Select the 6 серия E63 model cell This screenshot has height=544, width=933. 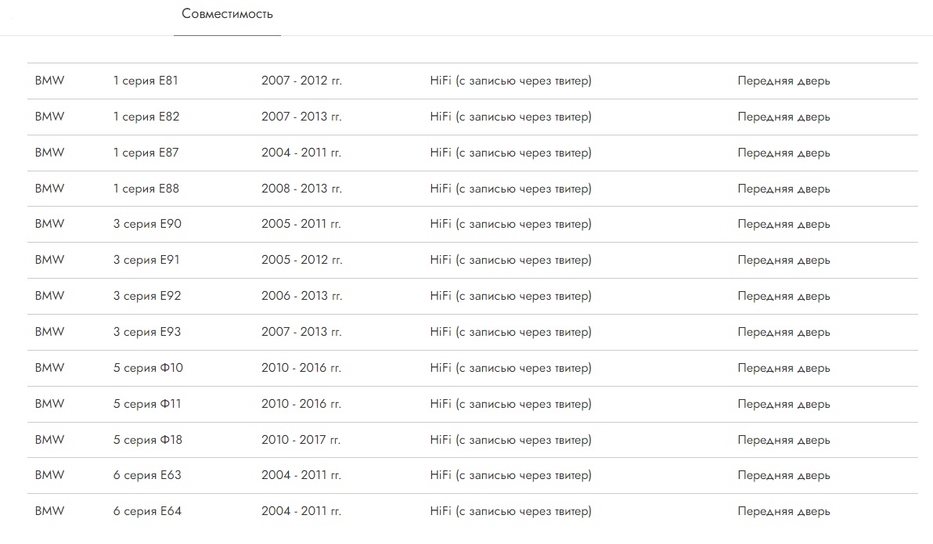[x=147, y=475]
